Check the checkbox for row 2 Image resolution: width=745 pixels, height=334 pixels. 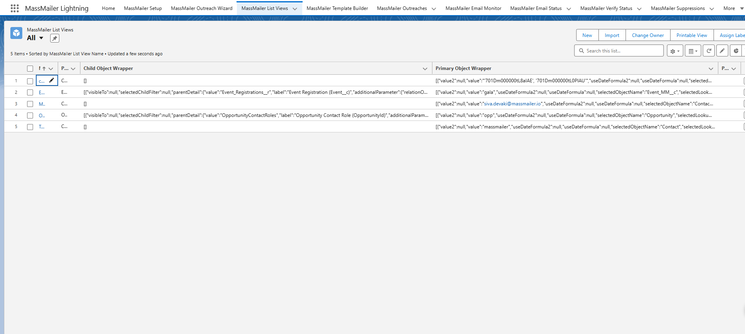coord(30,92)
